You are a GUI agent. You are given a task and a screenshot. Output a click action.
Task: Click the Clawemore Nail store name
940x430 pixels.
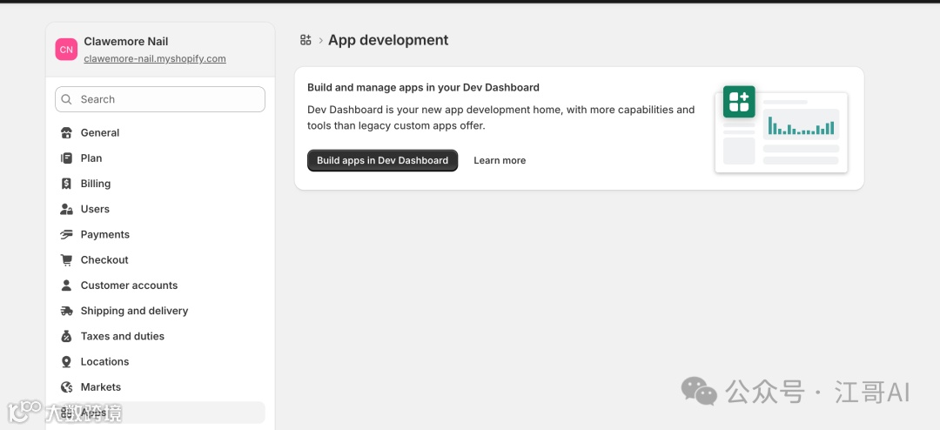click(126, 42)
